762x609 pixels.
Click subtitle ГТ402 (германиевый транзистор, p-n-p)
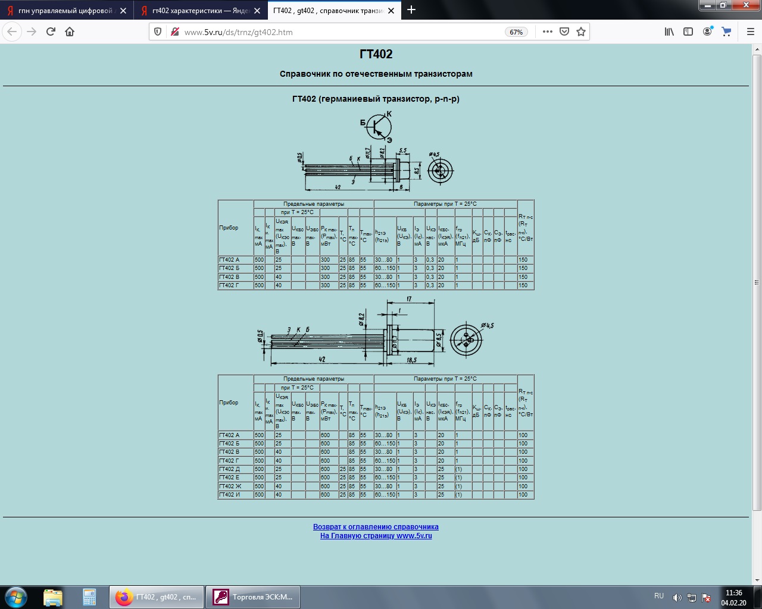point(376,99)
